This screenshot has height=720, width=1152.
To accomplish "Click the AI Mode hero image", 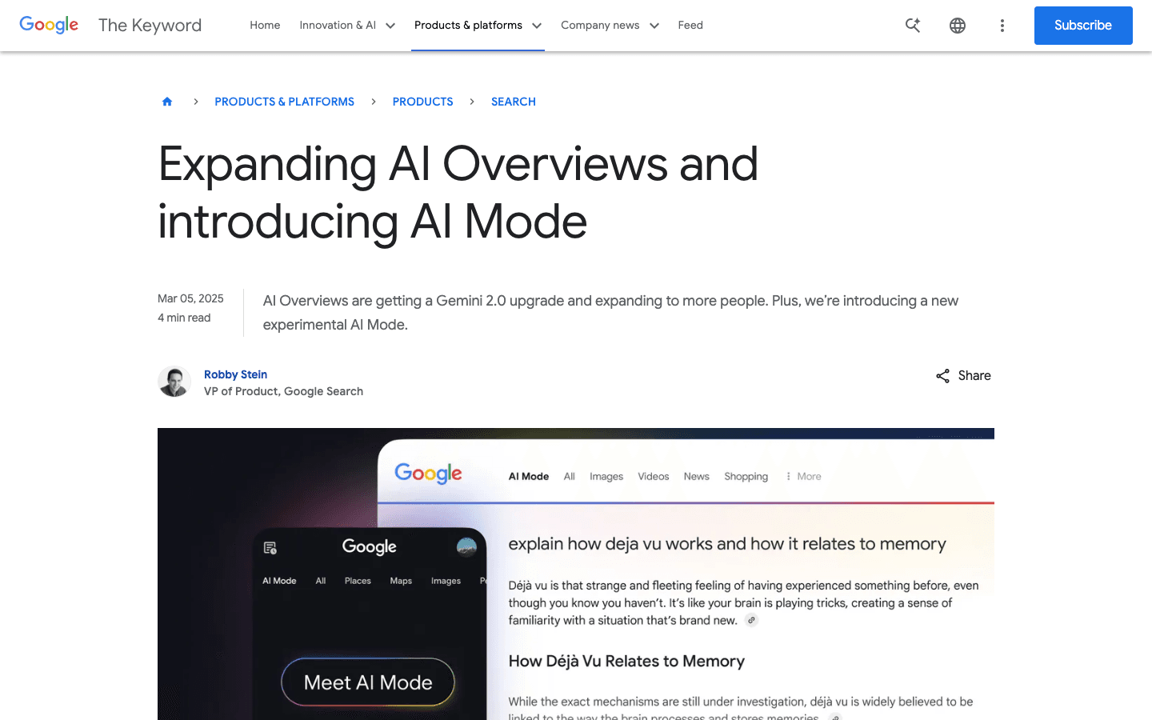I will (576, 574).
